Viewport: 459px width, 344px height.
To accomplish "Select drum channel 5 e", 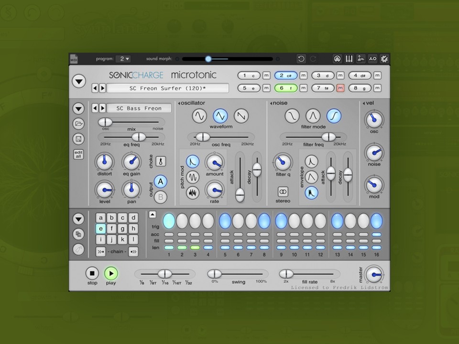I will (249, 88).
